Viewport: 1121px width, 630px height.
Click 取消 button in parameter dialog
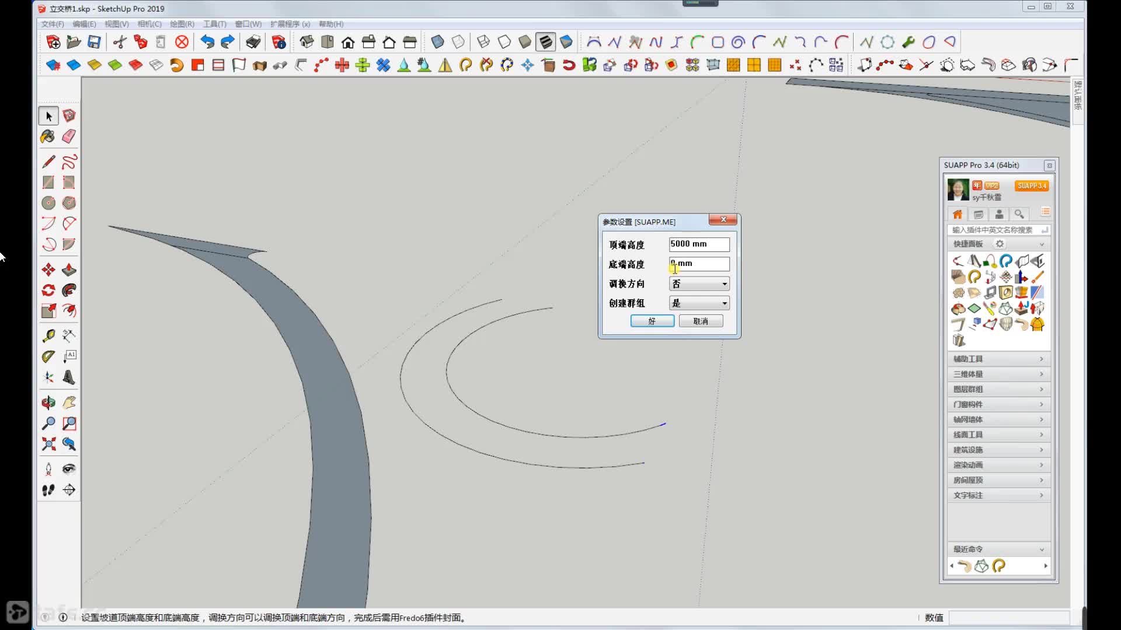click(x=701, y=321)
